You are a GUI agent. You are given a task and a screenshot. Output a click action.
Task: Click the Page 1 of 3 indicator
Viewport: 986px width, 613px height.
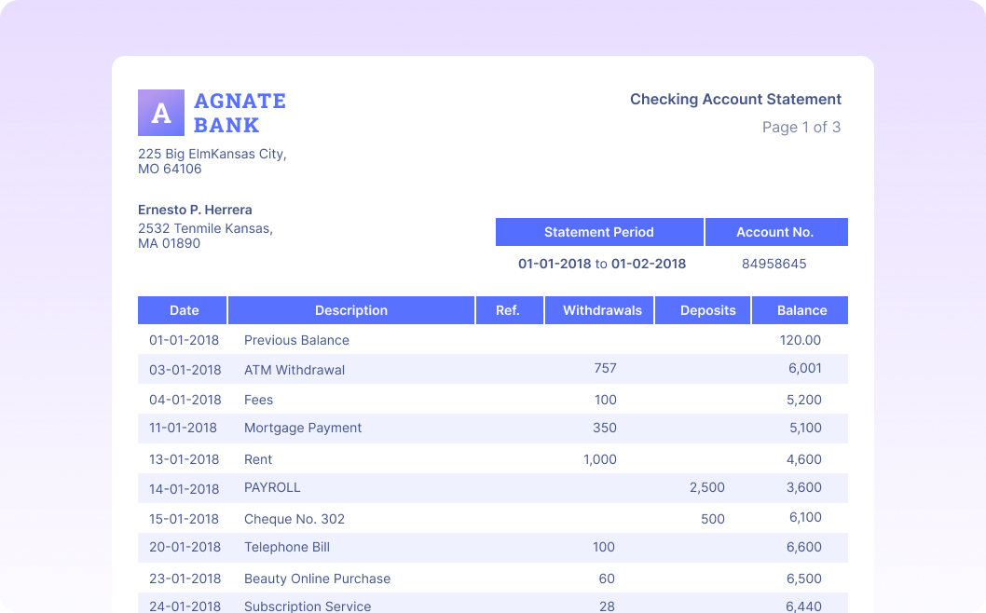(x=801, y=127)
